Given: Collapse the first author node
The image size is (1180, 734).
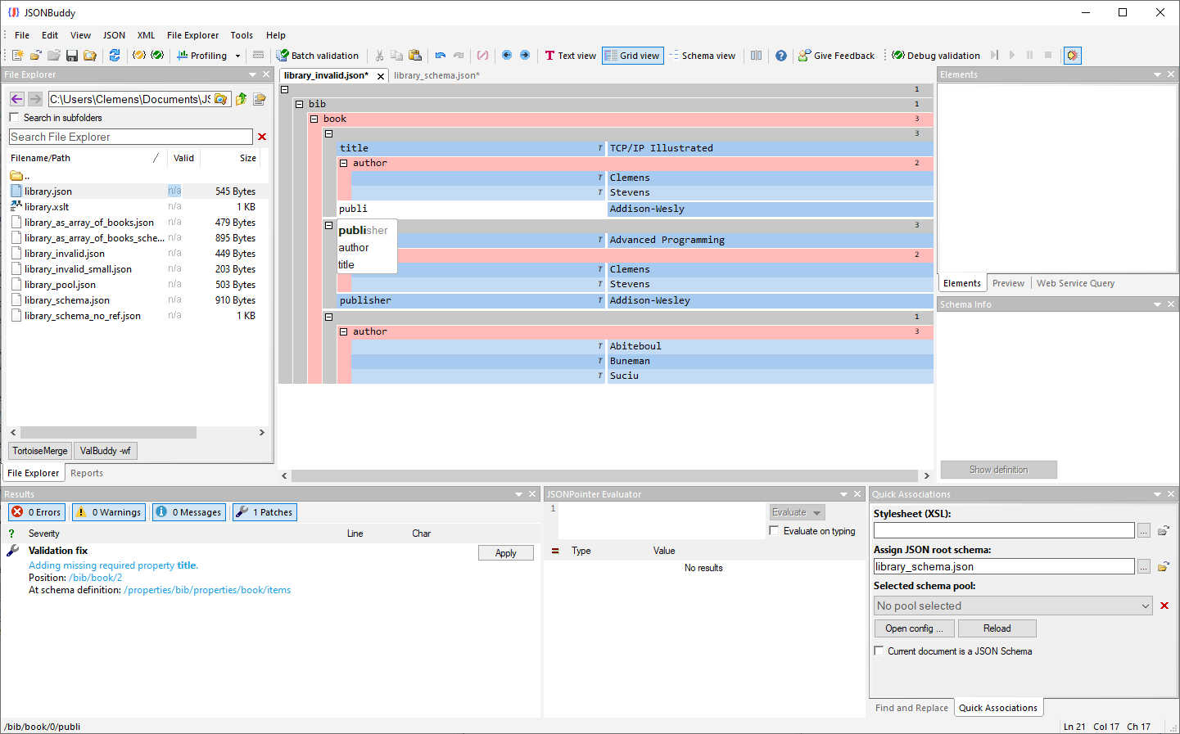Looking at the screenshot, I should 343,163.
